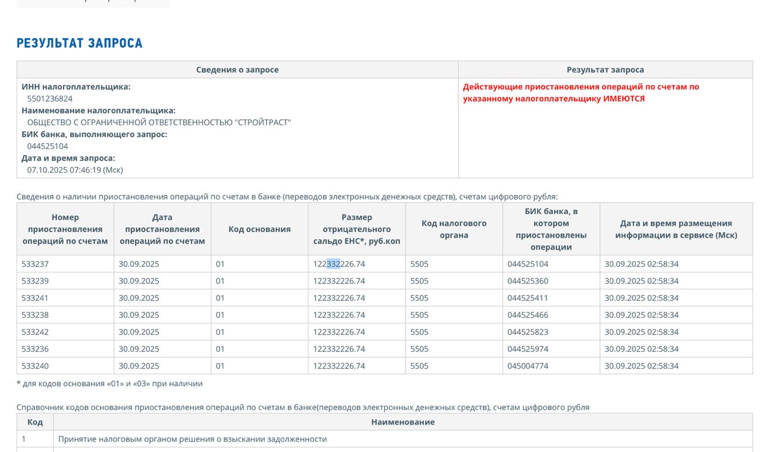Click the "Код налогового органа" column header
Image resolution: width=761 pixels, height=452 pixels.
[x=454, y=229]
